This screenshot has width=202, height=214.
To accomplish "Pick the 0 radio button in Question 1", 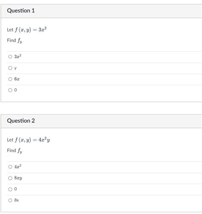I will pyautogui.click(x=10, y=90).
